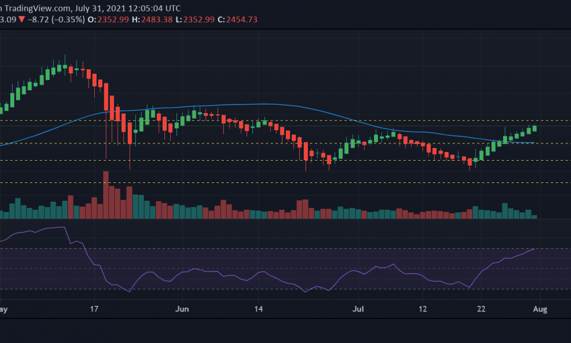
Task: Click the change value −8.72 (−0.35%)
Action: [x=57, y=19]
